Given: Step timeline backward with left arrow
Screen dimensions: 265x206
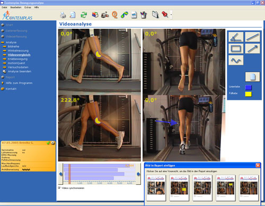Looking at the screenshot, I should point(61,174).
